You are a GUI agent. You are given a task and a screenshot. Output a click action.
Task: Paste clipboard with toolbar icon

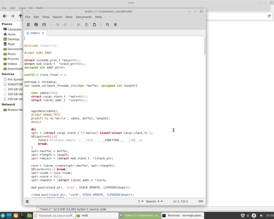pos(94,25)
